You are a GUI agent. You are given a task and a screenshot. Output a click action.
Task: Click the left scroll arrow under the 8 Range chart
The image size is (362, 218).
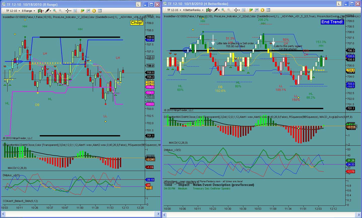3,214
